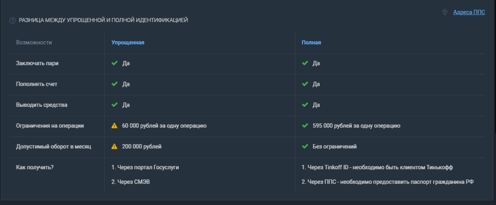Click the question mark icon near the heading
The height and width of the screenshot is (205, 496).
point(13,20)
